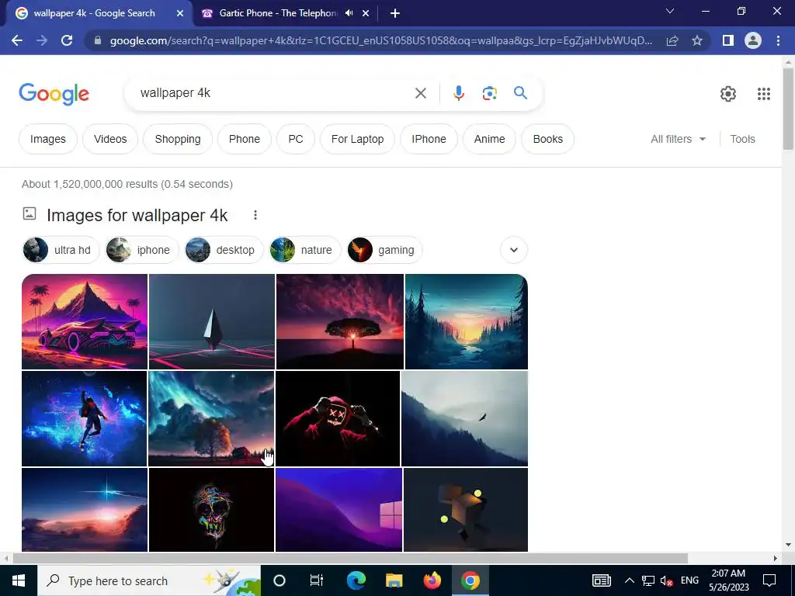Start voice search with microphone
795x596 pixels.
pyautogui.click(x=458, y=93)
